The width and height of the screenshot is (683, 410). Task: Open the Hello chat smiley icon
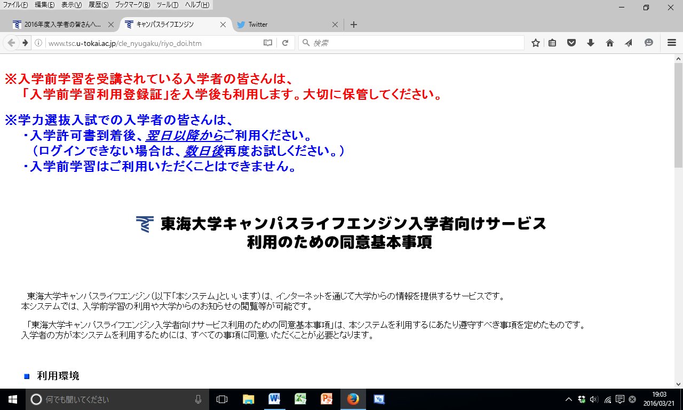[649, 43]
